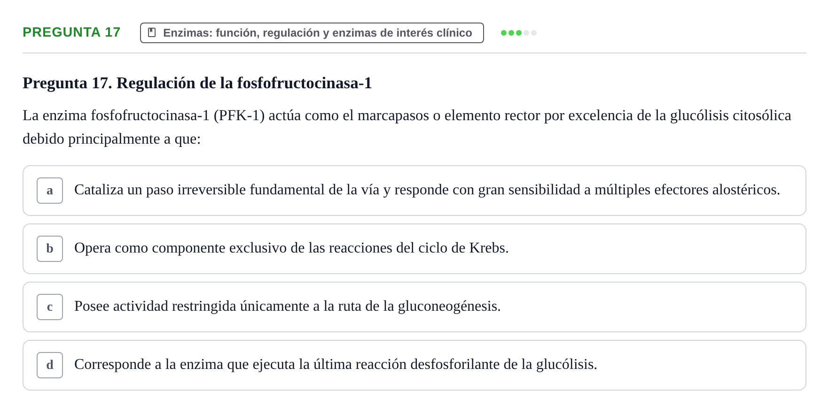The width and height of the screenshot is (829, 414).
Task: Click the '(PFK-1)' abbreviation in the question
Action: (x=239, y=115)
